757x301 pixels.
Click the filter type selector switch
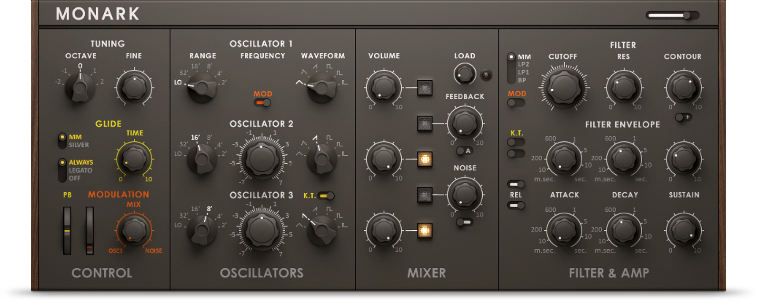click(511, 68)
